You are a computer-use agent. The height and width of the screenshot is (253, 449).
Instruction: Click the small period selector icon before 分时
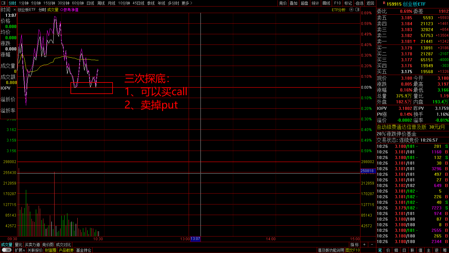click(3, 3)
